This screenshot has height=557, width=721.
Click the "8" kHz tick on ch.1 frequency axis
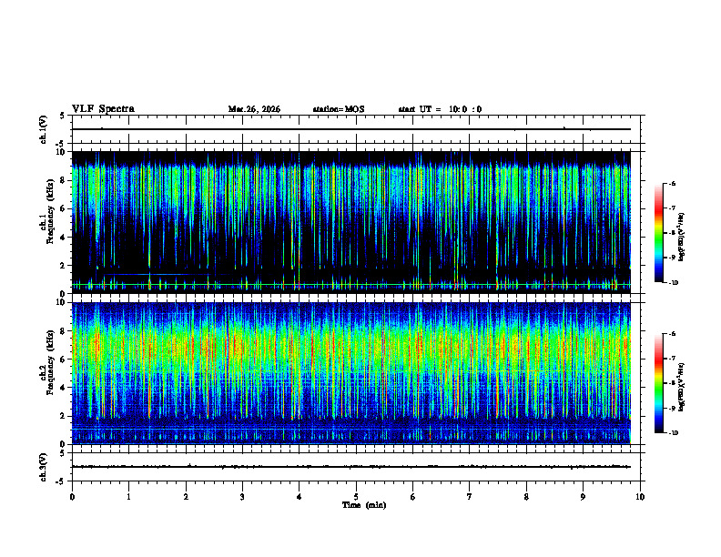click(64, 180)
